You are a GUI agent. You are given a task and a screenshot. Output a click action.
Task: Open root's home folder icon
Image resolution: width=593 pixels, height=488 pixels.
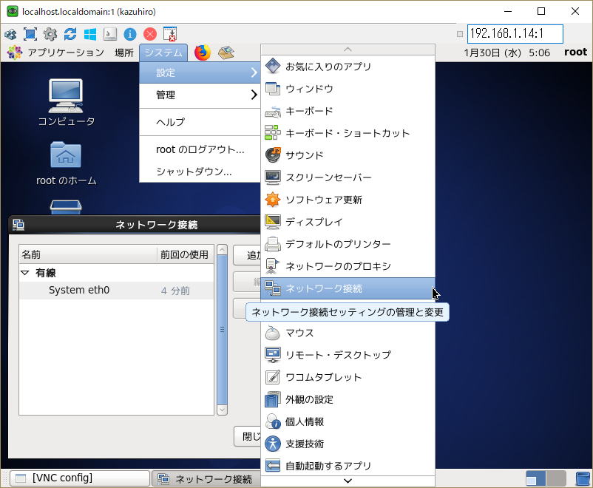pos(66,163)
